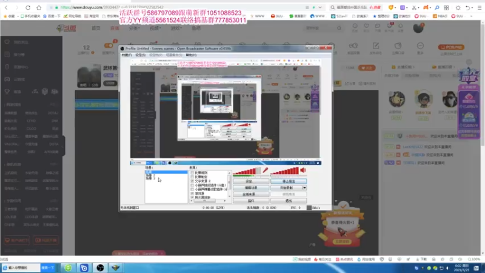
Task: Open Douyu user avatar icon
Action: tap(418, 28)
